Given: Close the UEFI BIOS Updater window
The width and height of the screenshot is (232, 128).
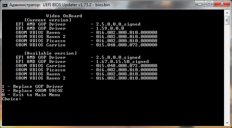Looking at the screenshot, I should click(x=222, y=4).
